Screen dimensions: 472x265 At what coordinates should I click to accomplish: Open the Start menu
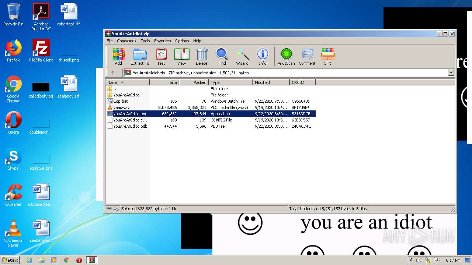(x=10, y=260)
